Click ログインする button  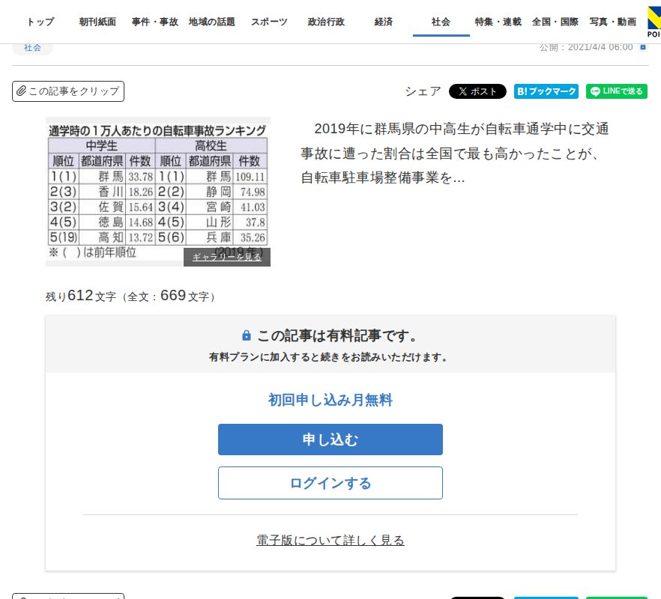pyautogui.click(x=330, y=483)
